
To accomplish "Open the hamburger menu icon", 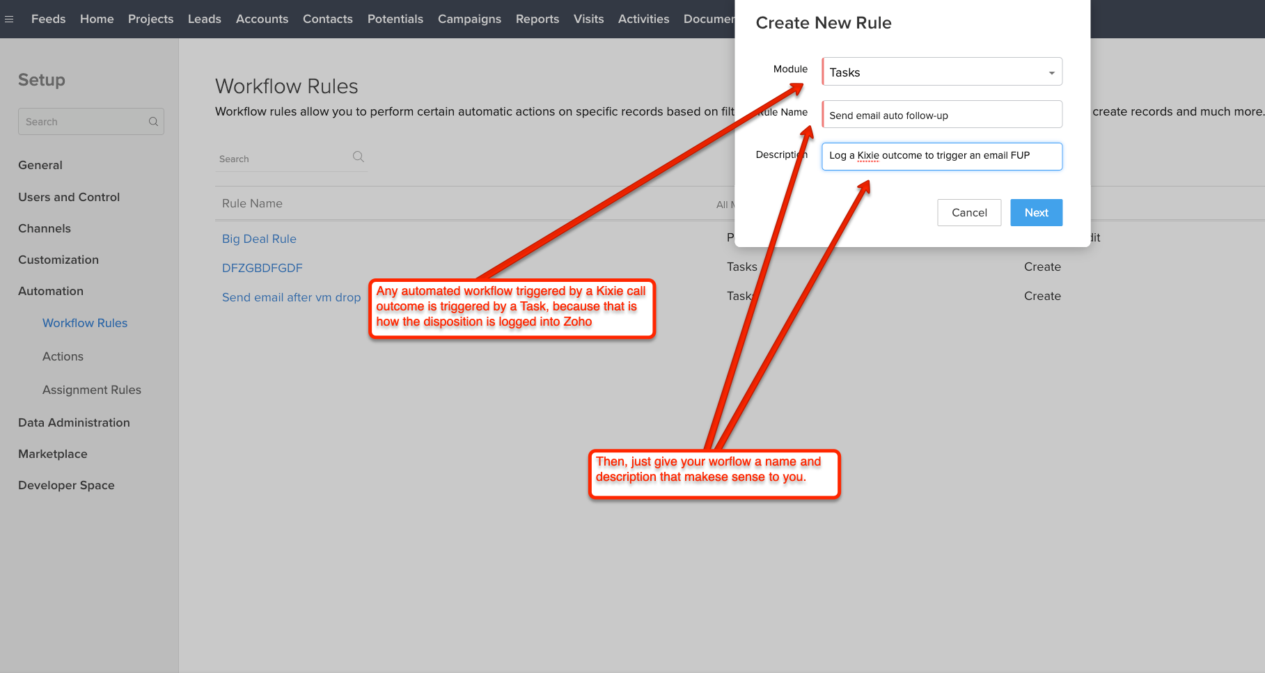I will coord(9,19).
